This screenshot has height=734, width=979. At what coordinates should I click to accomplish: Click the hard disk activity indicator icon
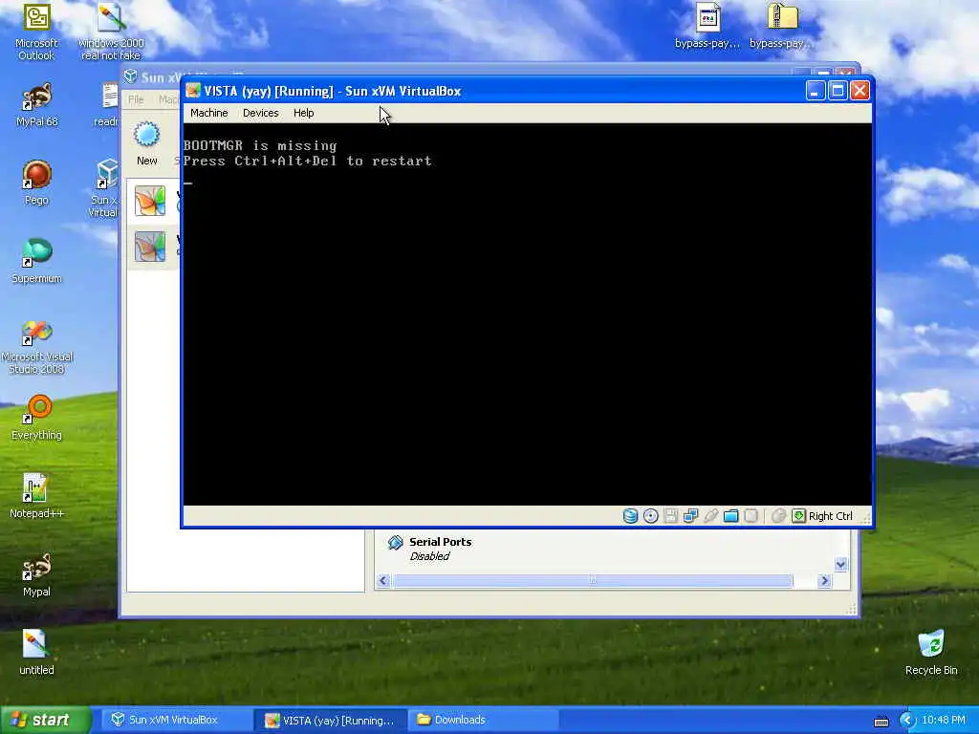630,516
